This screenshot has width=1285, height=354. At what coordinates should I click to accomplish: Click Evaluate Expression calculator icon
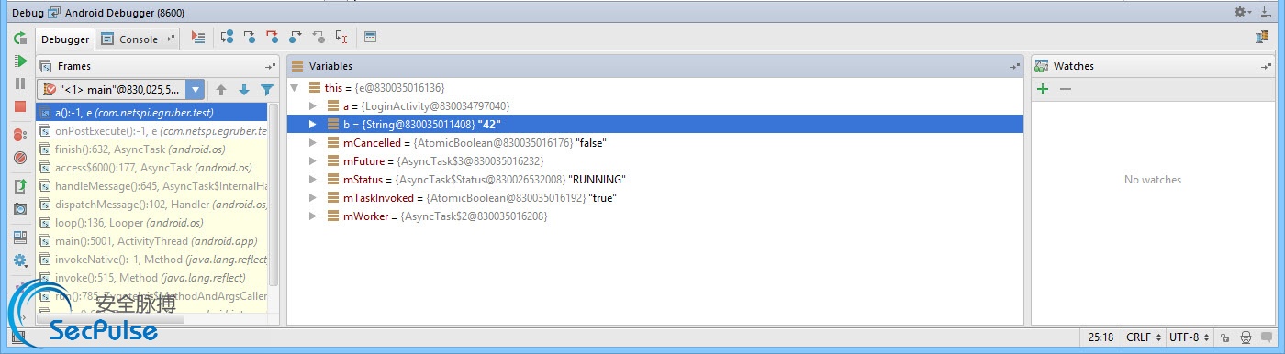coord(371,38)
